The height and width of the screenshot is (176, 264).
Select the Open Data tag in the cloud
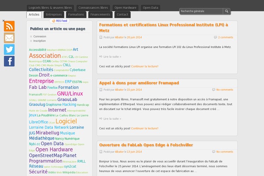click(x=52, y=143)
